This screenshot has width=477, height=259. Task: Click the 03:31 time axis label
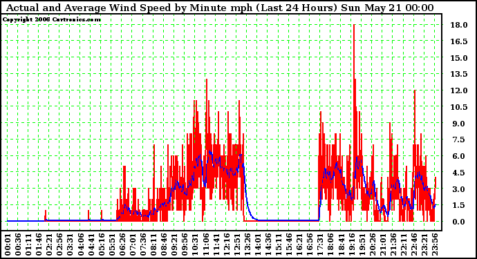coord(70,244)
